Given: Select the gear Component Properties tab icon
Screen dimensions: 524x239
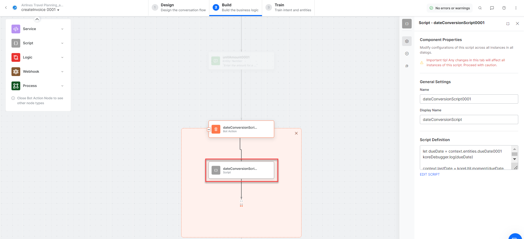Looking at the screenshot, I should pos(407,41).
